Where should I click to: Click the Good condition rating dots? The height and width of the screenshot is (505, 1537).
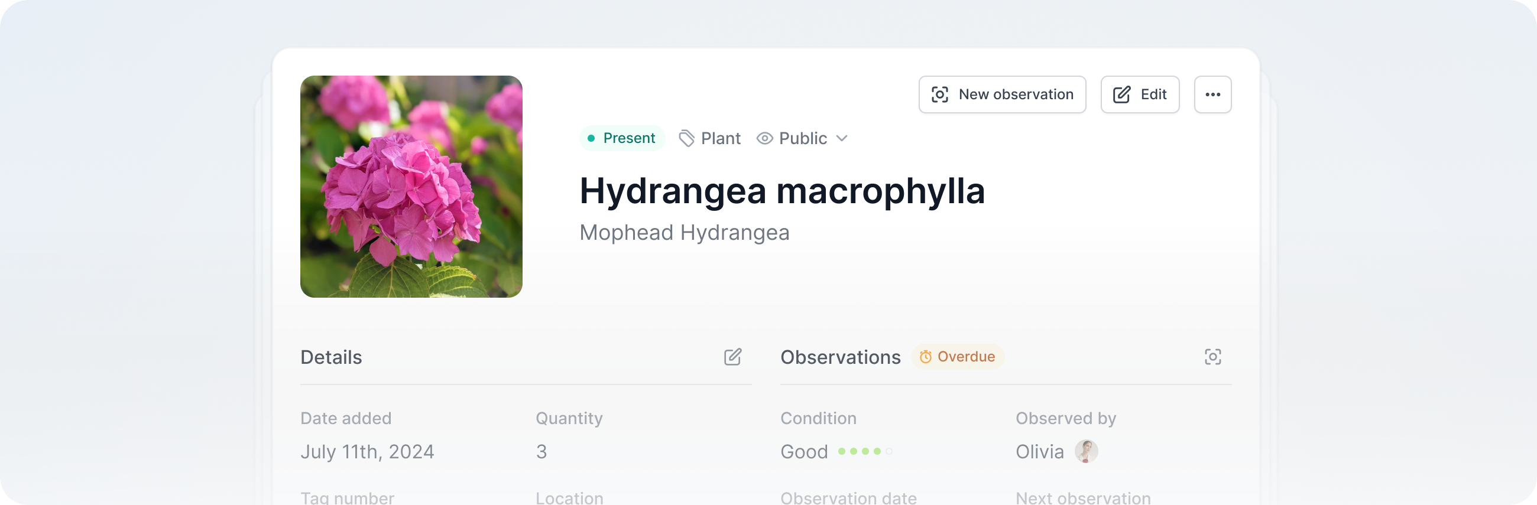coord(865,451)
